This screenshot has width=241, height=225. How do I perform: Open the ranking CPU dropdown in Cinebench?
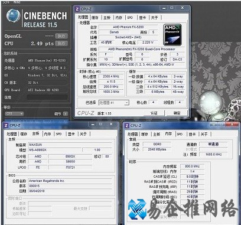(x=14, y=113)
